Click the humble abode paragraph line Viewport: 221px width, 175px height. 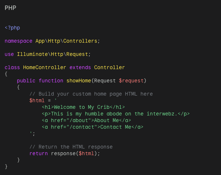point(116,114)
